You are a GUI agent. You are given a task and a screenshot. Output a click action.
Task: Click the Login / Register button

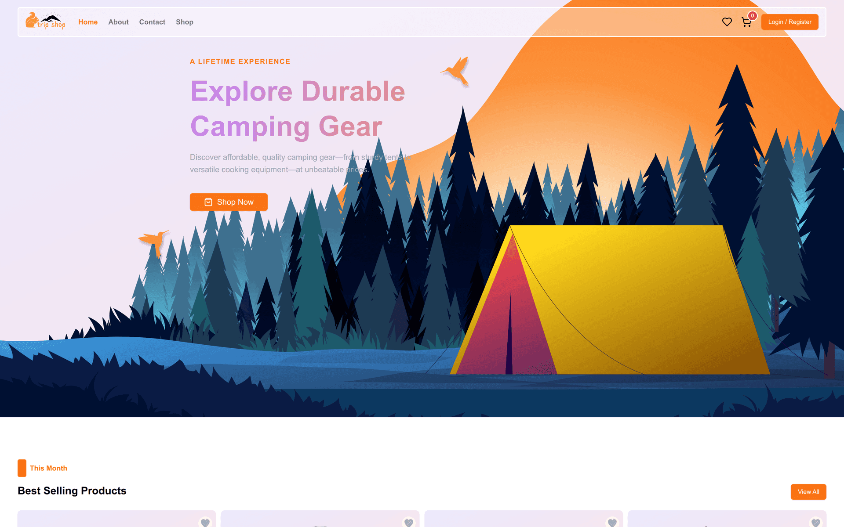click(x=789, y=22)
